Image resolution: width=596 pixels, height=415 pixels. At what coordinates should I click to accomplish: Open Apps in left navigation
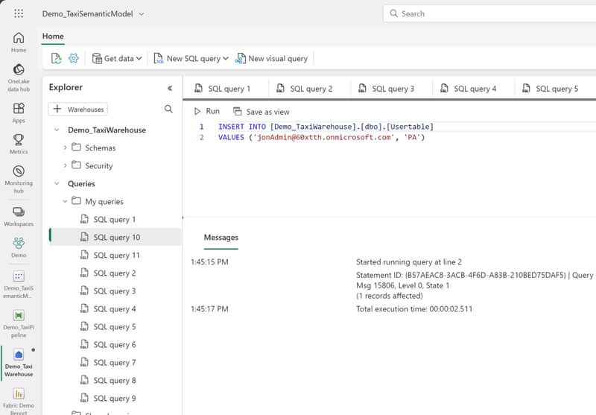(x=19, y=113)
